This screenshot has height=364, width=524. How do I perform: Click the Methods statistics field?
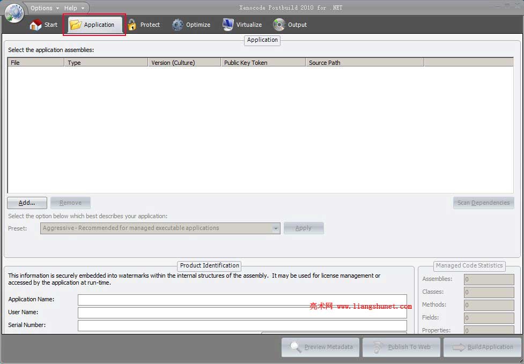489,305
